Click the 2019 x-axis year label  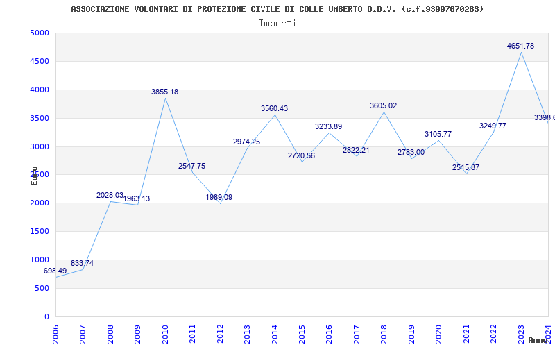tap(411, 335)
